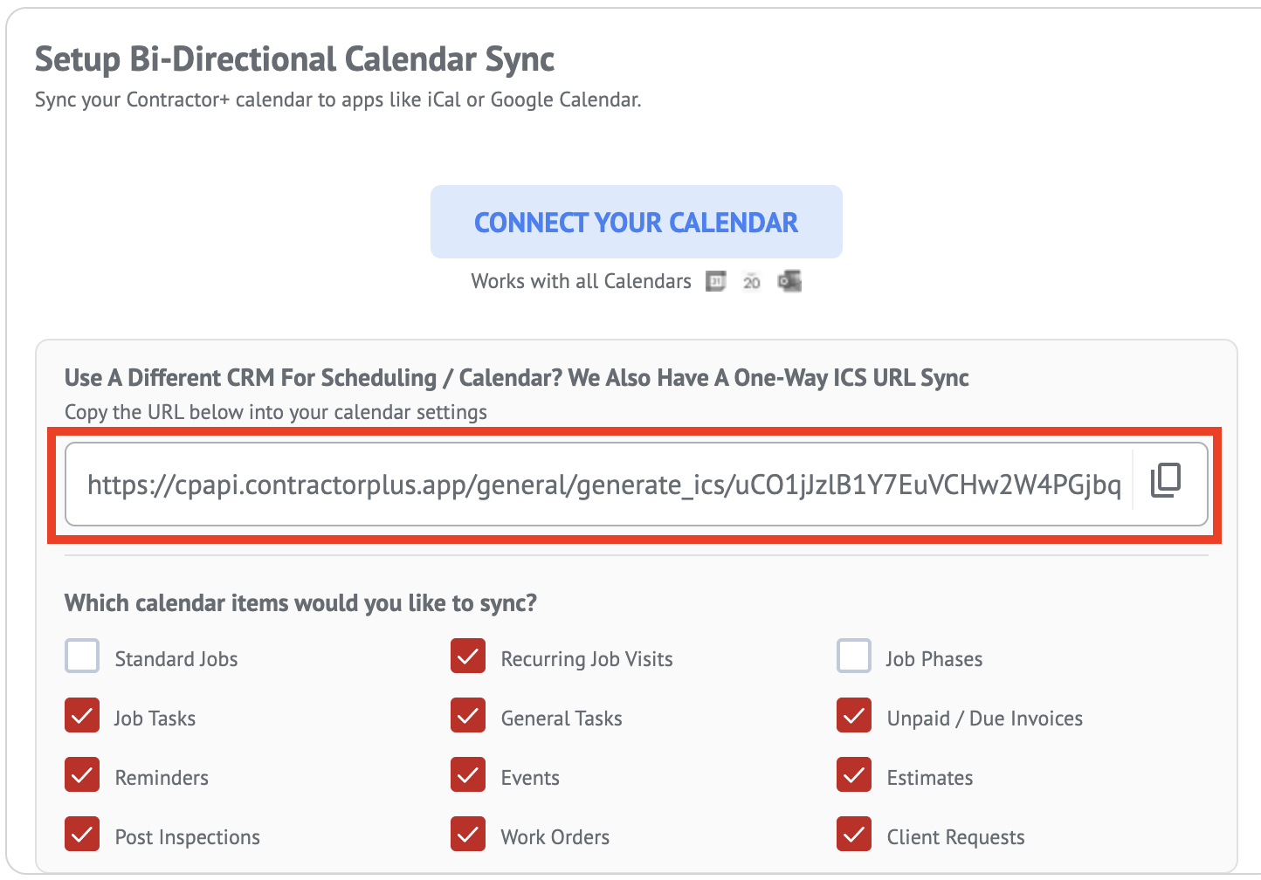Click the Outlook calendar icon
The image size is (1261, 880).
(789, 281)
